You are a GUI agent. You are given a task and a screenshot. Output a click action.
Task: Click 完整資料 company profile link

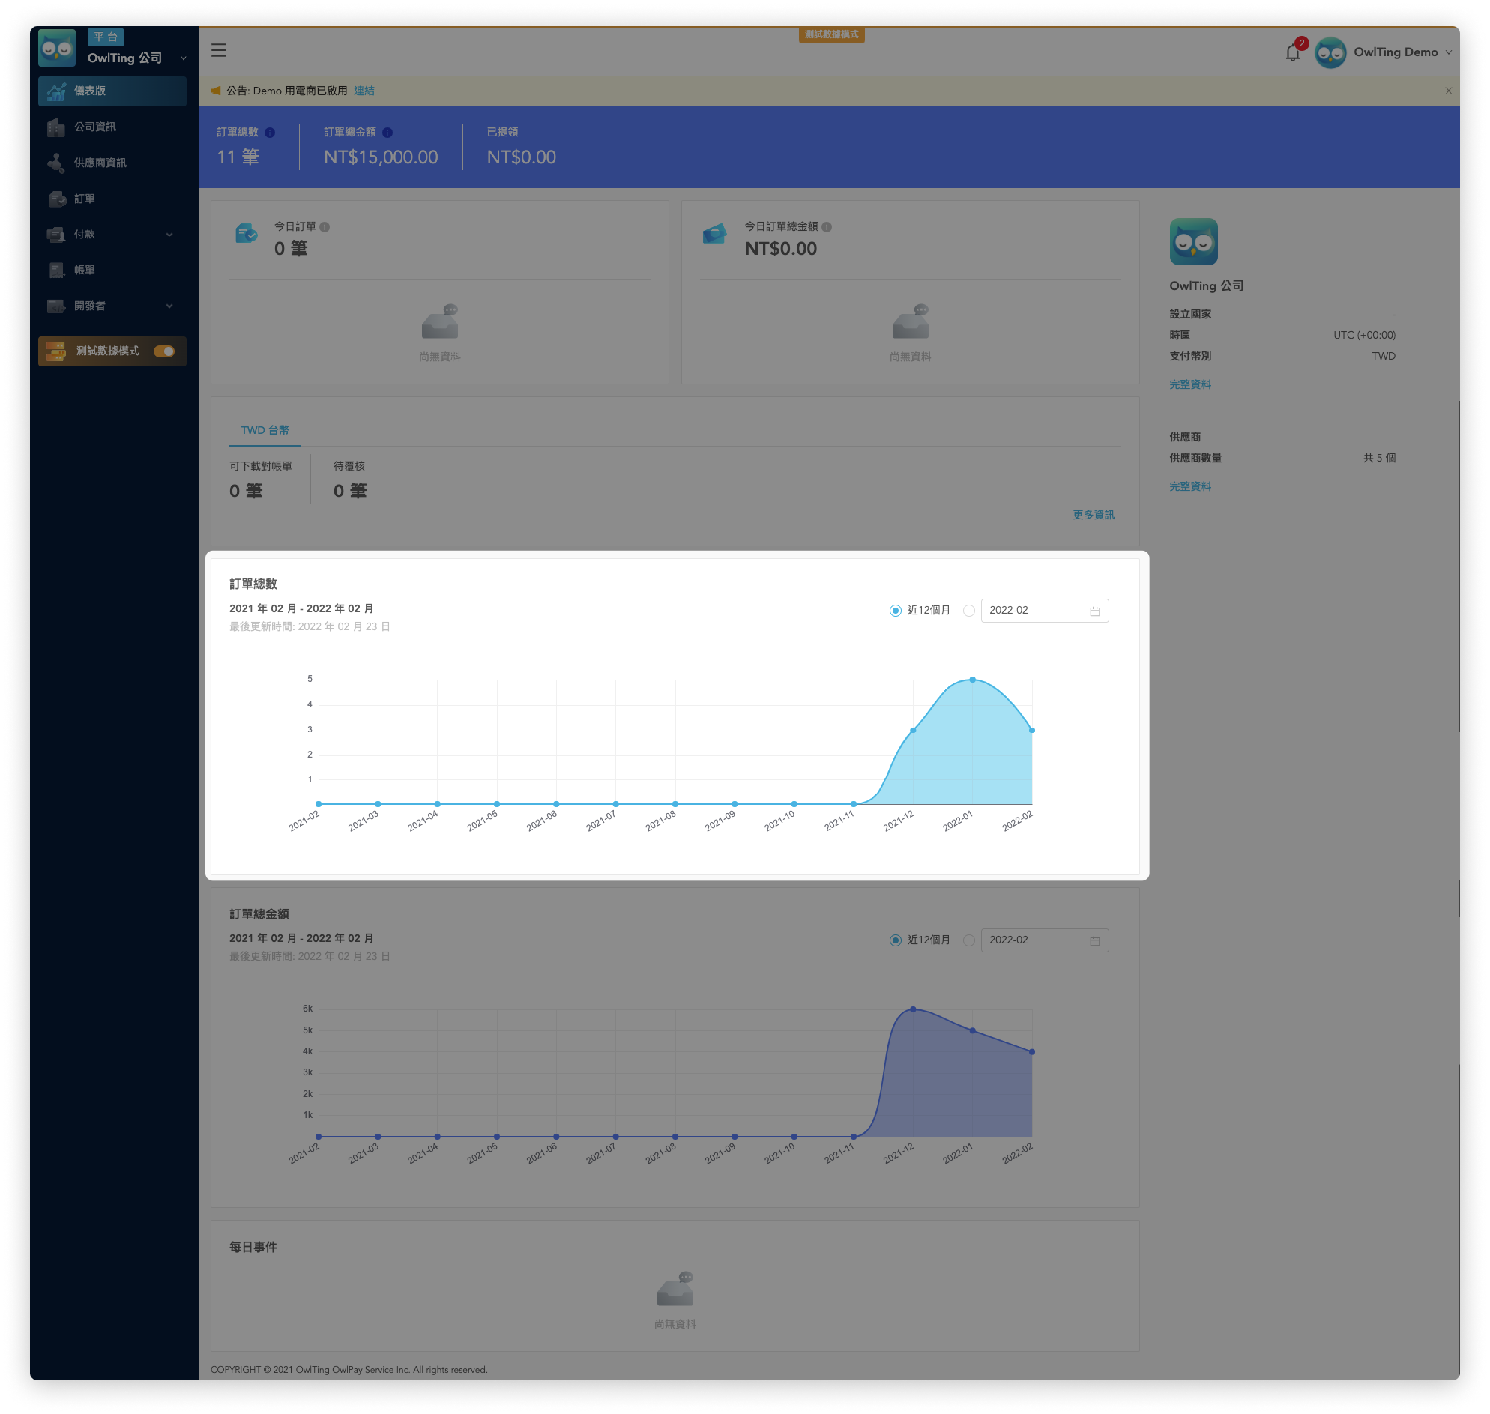[1189, 384]
